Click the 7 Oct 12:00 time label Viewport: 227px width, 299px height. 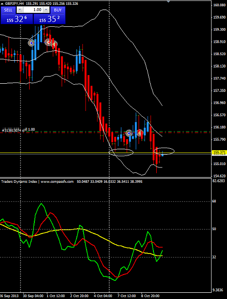coord(127,296)
